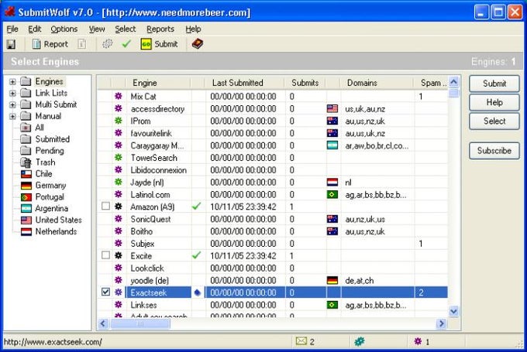Open the Options menu
Image resolution: width=527 pixels, height=352 pixels.
(x=64, y=29)
